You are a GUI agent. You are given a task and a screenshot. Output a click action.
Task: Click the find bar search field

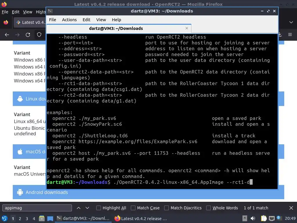(37, 208)
